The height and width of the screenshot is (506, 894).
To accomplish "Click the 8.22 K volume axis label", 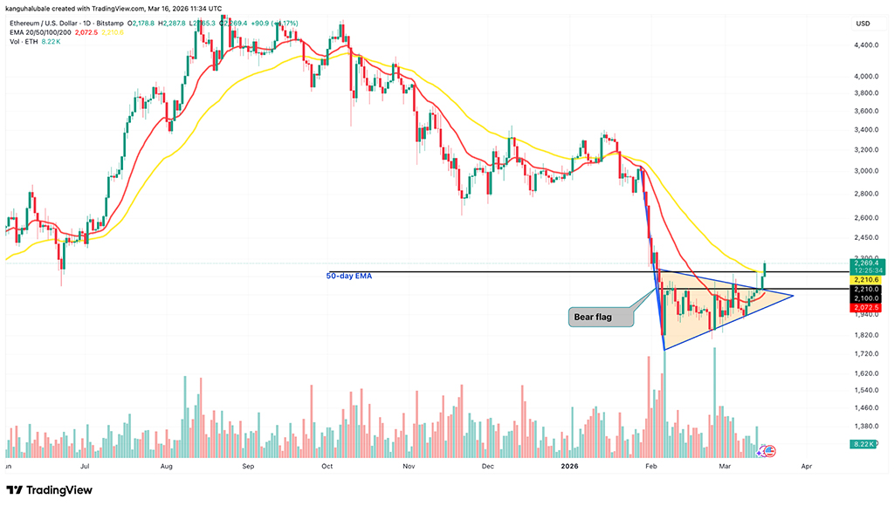I will click(x=863, y=444).
